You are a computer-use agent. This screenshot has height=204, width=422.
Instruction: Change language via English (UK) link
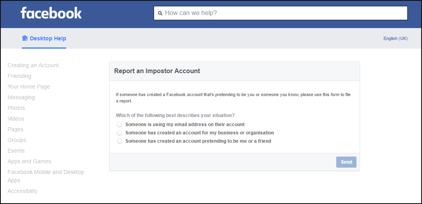click(395, 39)
